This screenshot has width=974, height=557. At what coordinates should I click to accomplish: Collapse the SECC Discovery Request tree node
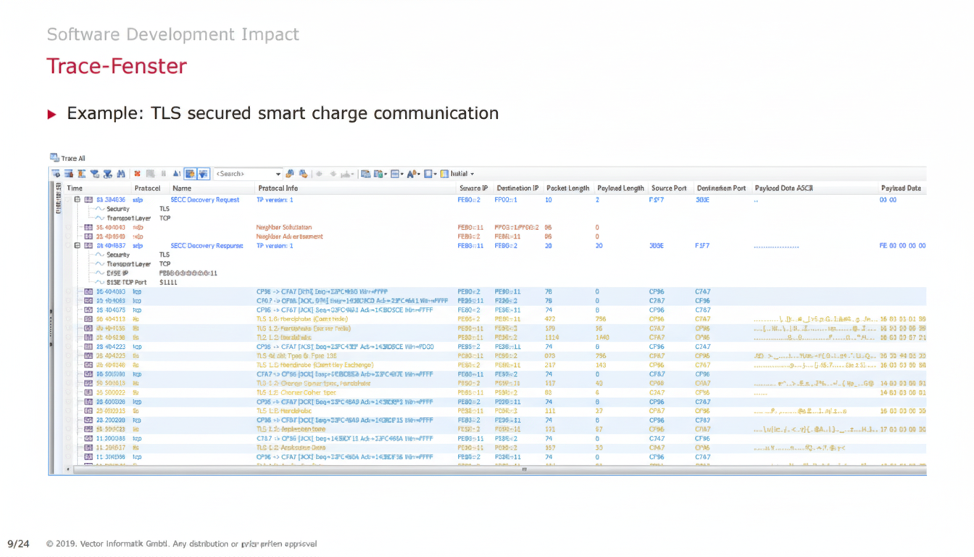pyautogui.click(x=77, y=199)
